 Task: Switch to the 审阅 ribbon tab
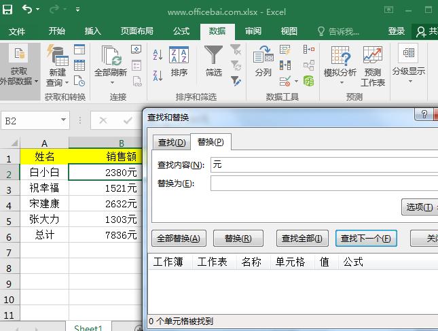[253, 31]
